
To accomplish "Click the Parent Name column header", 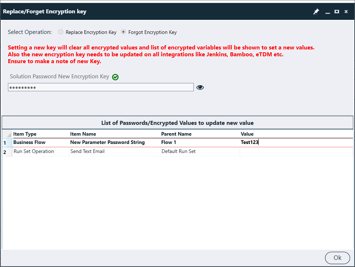I will [176, 134].
